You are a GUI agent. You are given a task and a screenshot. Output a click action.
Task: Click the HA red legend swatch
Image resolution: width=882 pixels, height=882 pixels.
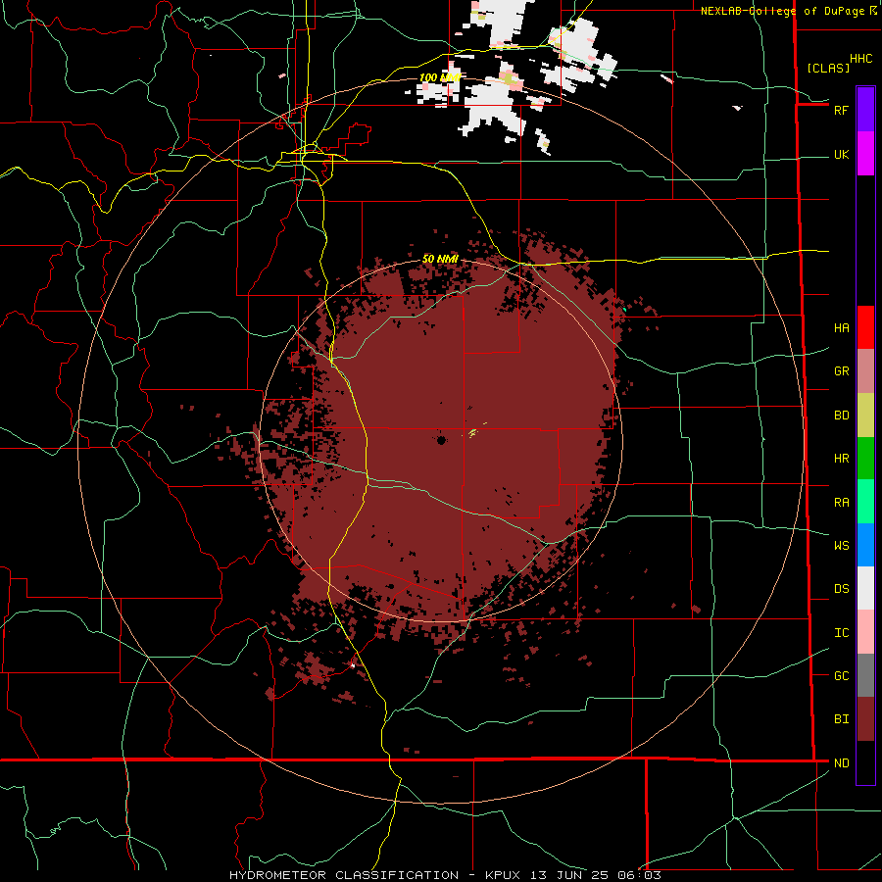865,327
